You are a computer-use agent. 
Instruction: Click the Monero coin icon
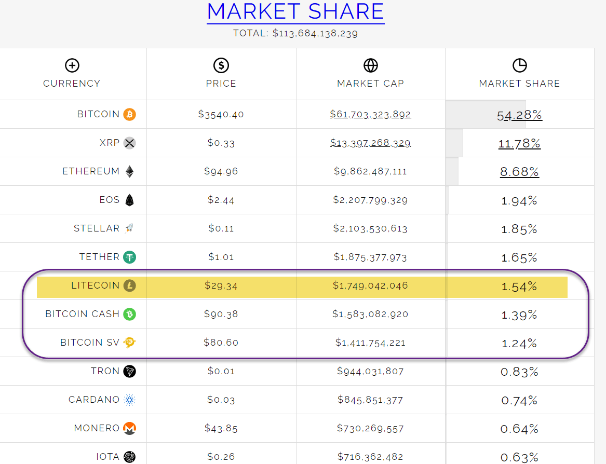pos(129,428)
